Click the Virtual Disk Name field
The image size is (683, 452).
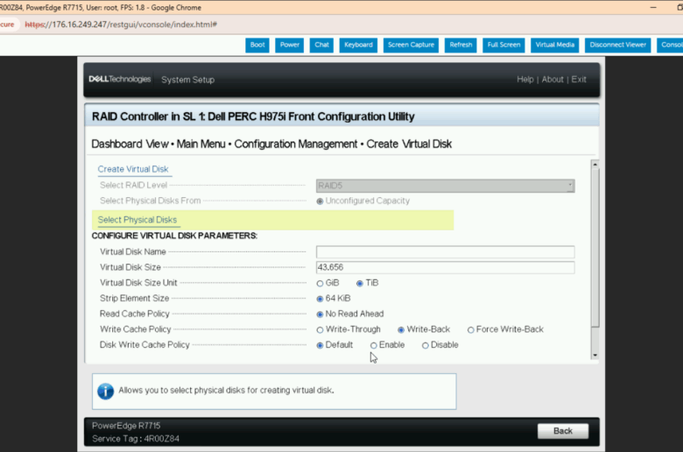coord(445,251)
